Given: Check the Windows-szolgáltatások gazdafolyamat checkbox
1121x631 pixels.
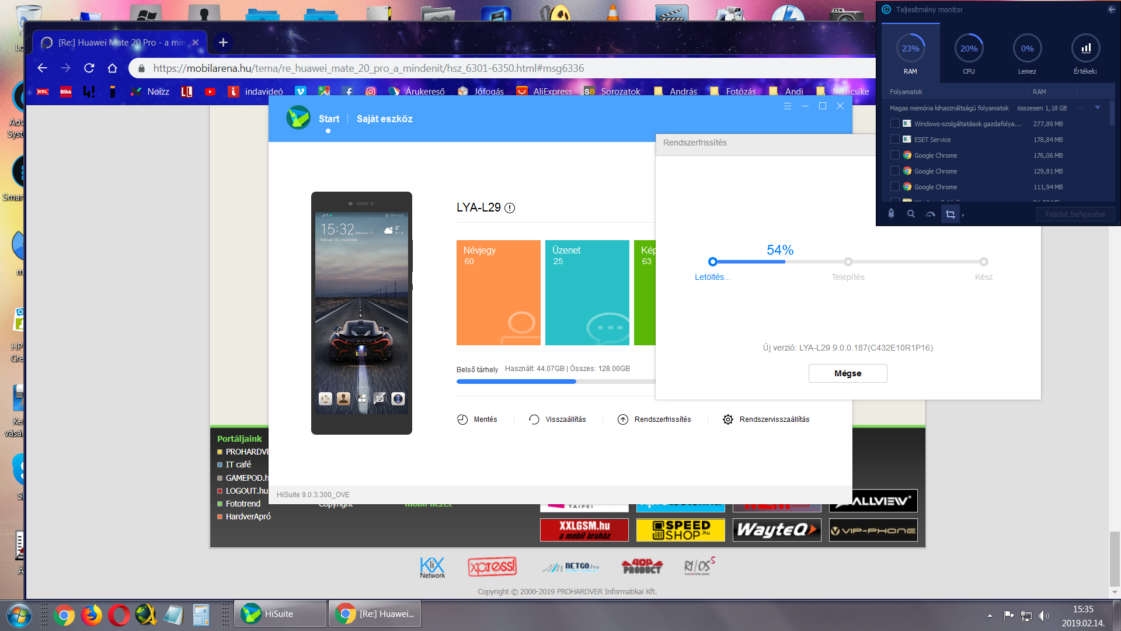Looking at the screenshot, I should 895,124.
